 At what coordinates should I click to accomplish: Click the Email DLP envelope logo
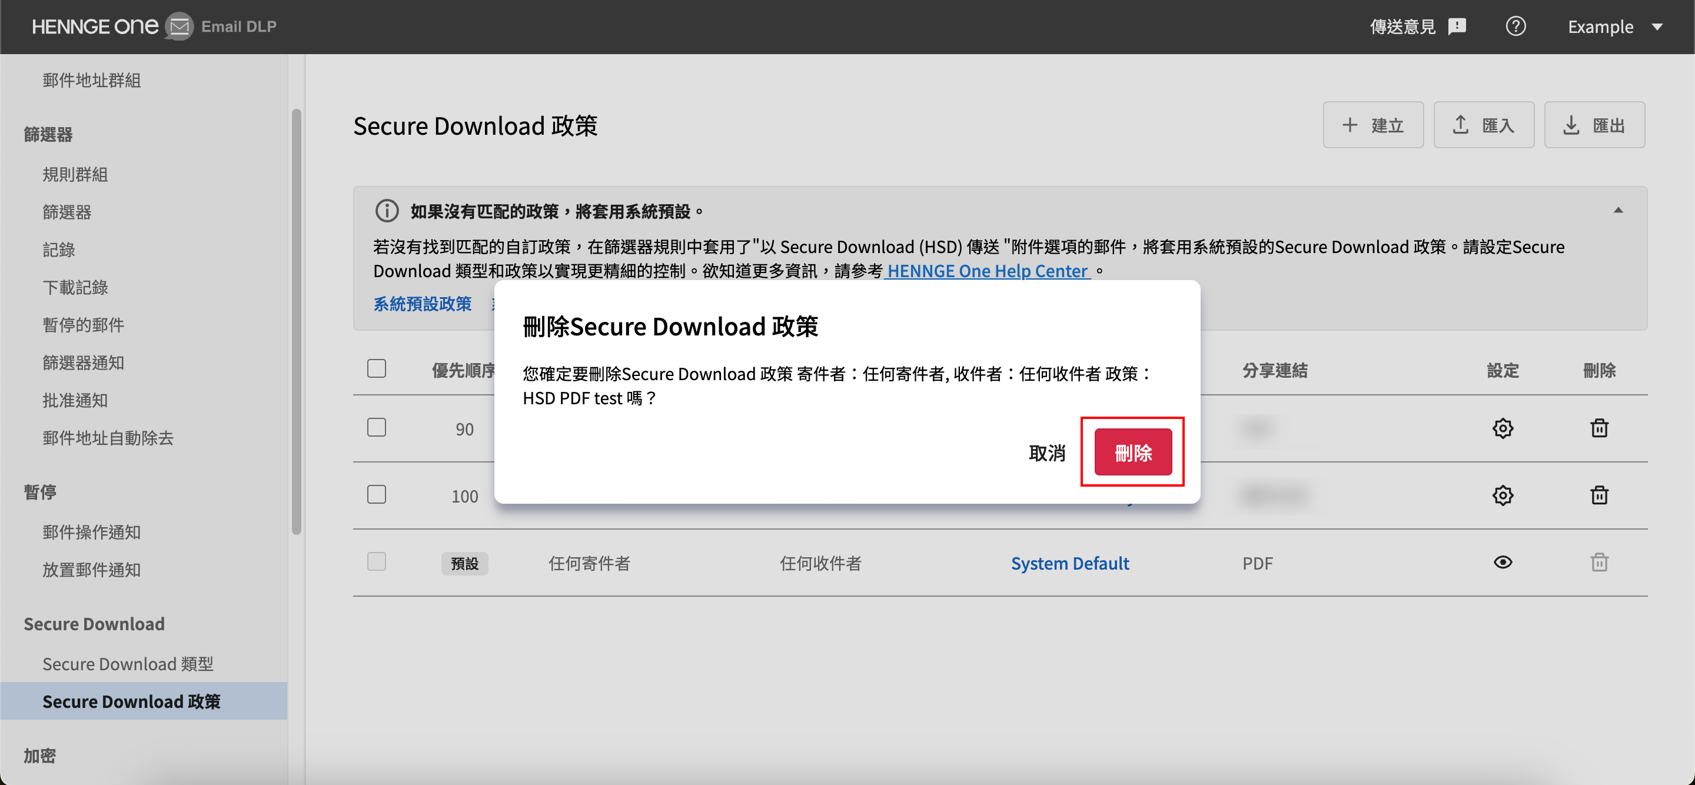178,26
